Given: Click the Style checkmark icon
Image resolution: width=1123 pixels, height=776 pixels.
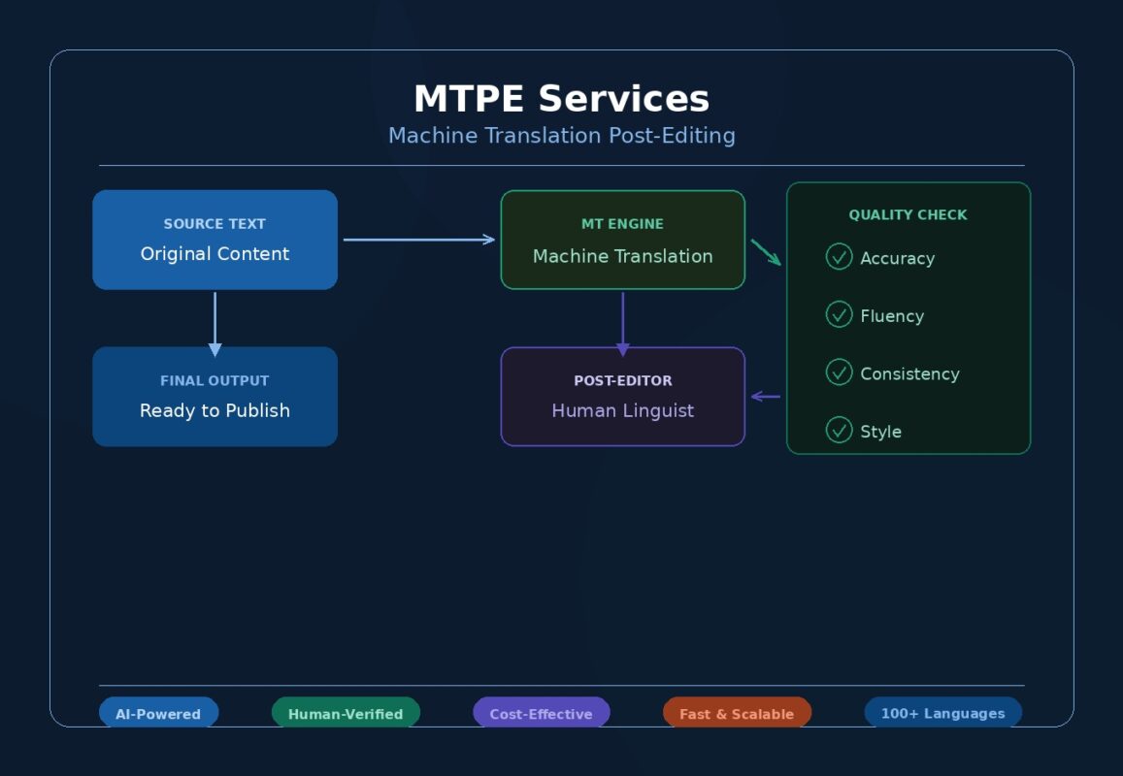Looking at the screenshot, I should [x=839, y=430].
